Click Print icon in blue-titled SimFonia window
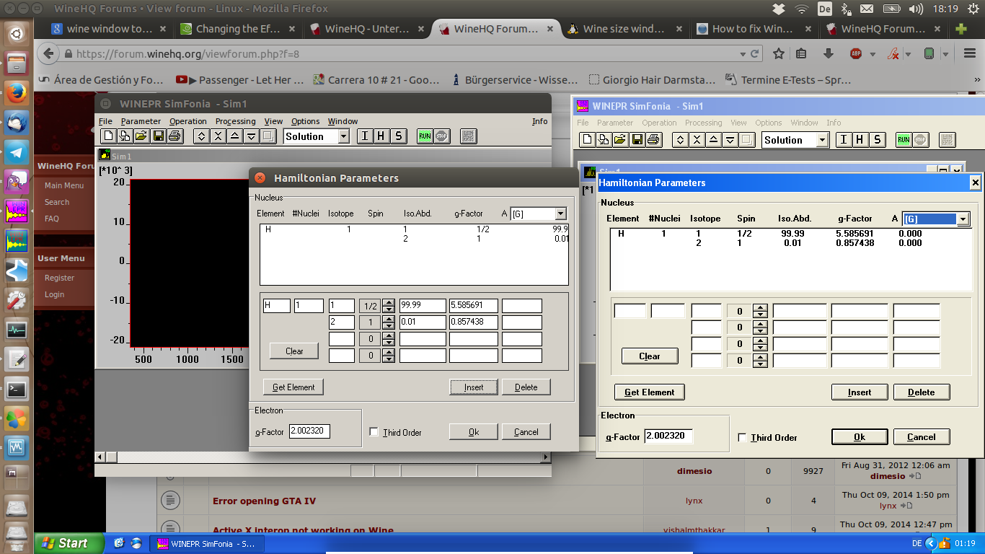Screen dimensions: 985x554 pyautogui.click(x=653, y=140)
